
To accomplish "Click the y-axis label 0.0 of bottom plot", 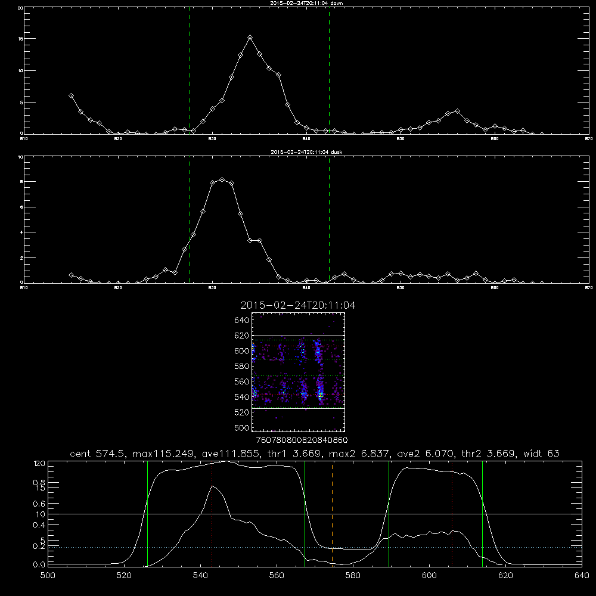I will (39, 565).
